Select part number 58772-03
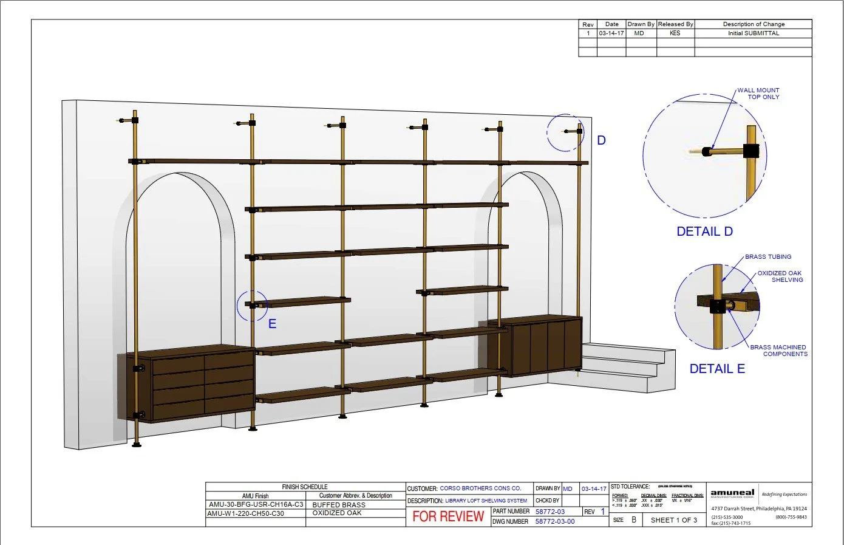Image resolution: width=844 pixels, height=545 pixels. (550, 512)
